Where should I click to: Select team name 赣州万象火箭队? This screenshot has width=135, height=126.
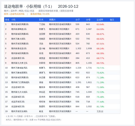coord(18,39)
